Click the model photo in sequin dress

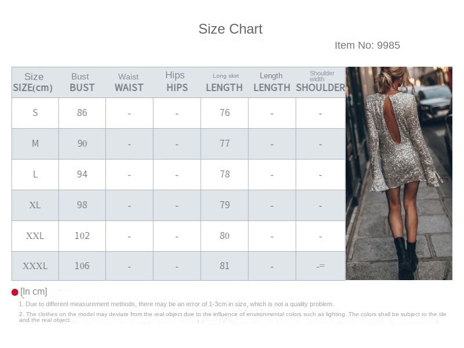(x=398, y=173)
